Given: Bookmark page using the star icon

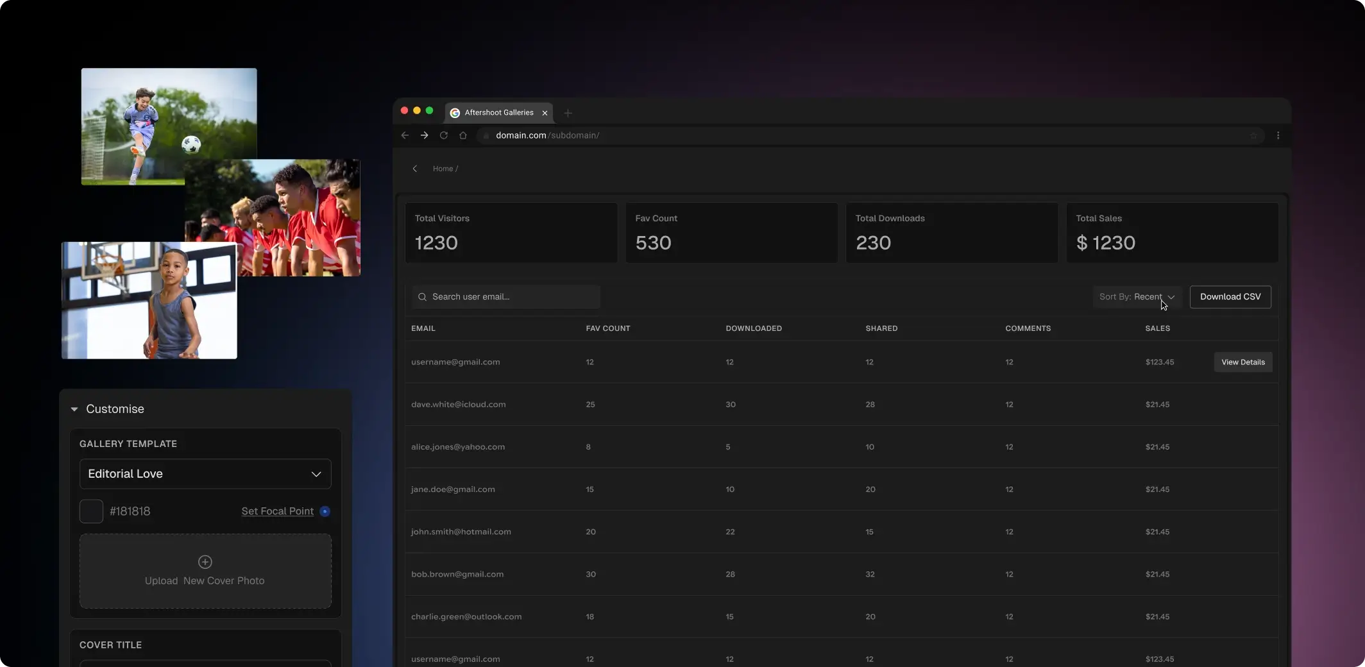Looking at the screenshot, I should click(1253, 135).
